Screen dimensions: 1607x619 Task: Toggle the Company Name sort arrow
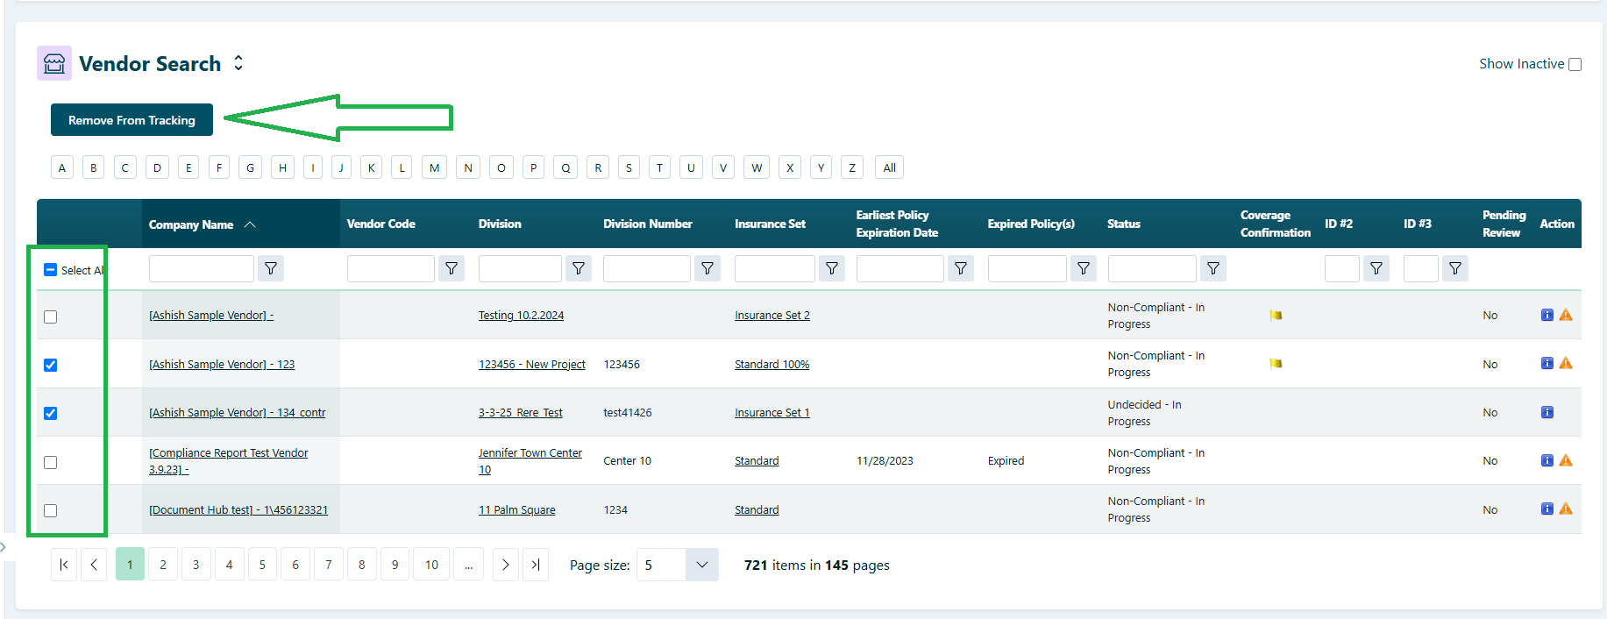(x=250, y=224)
